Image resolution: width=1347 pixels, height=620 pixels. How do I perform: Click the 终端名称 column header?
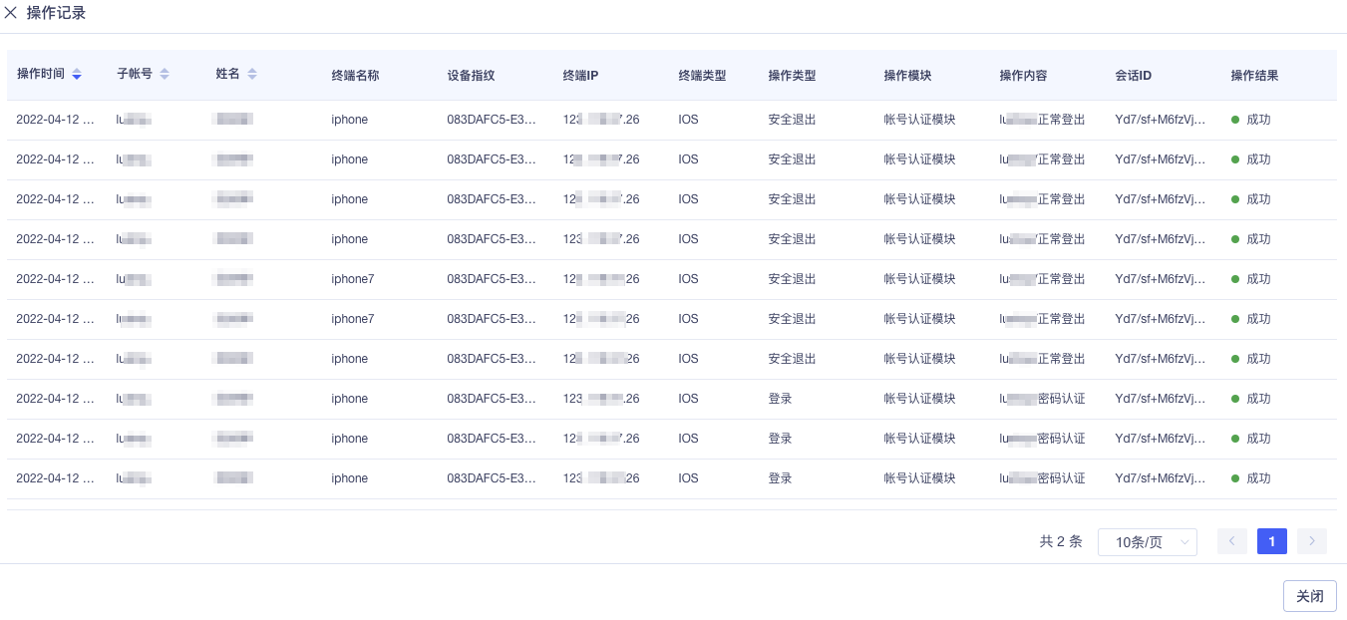(x=355, y=75)
